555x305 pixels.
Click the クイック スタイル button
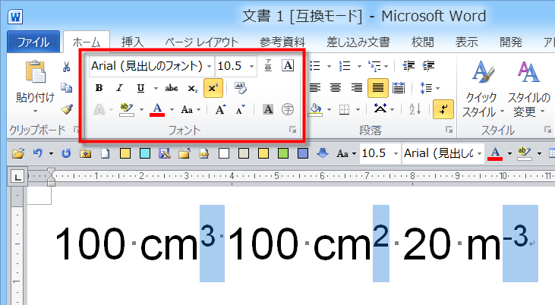480,90
